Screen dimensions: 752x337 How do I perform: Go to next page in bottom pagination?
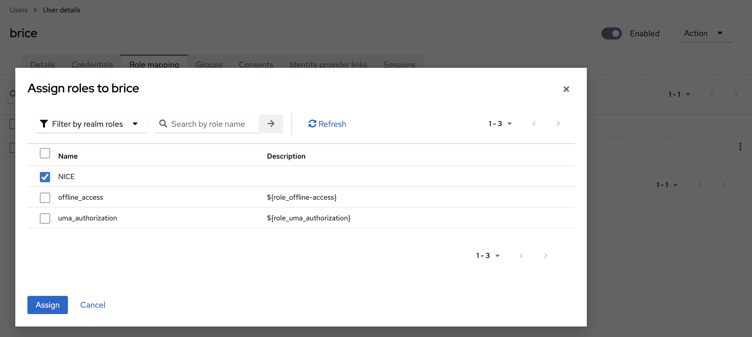[x=546, y=255]
